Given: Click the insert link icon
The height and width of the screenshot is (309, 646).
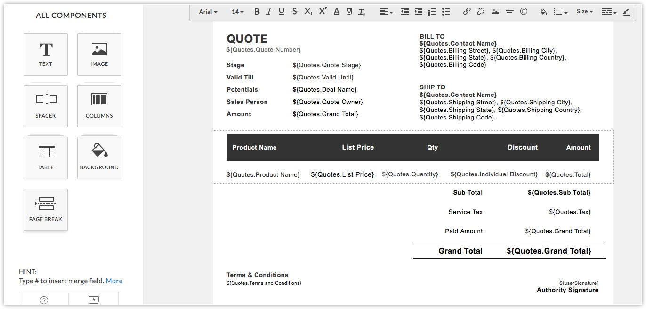Looking at the screenshot, I should click(x=467, y=12).
